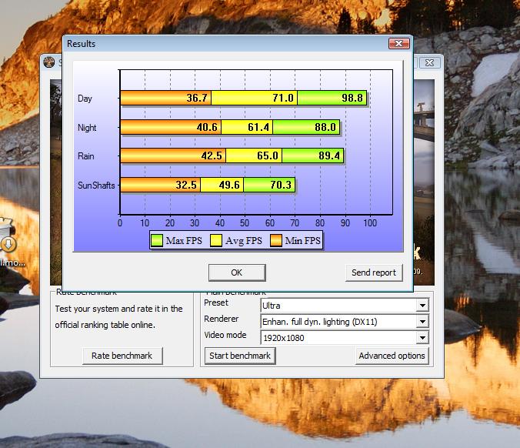Click the Night row label

[87, 128]
